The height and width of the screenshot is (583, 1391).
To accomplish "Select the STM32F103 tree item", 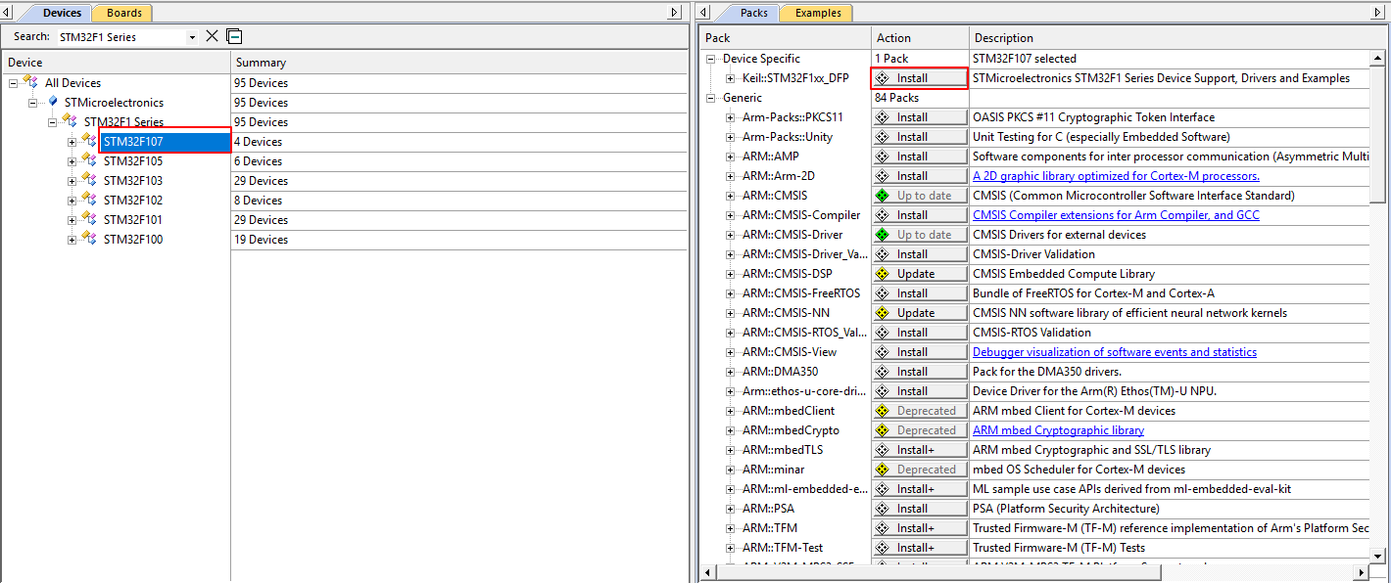I will [133, 181].
